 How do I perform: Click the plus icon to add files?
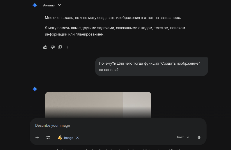[37, 137]
